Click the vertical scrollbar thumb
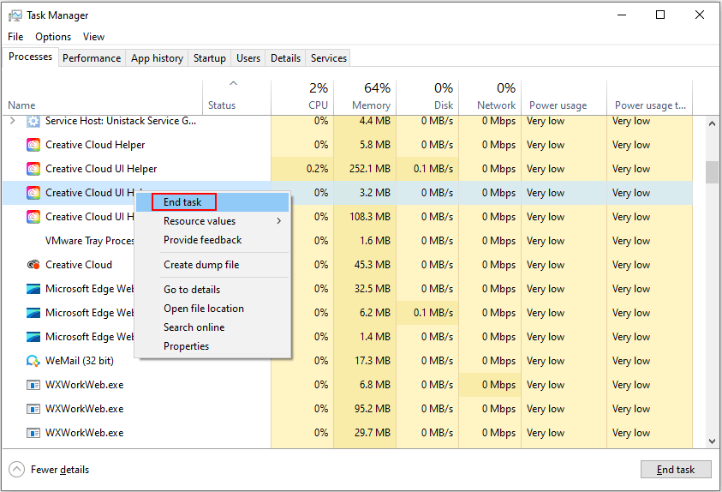 (712, 171)
